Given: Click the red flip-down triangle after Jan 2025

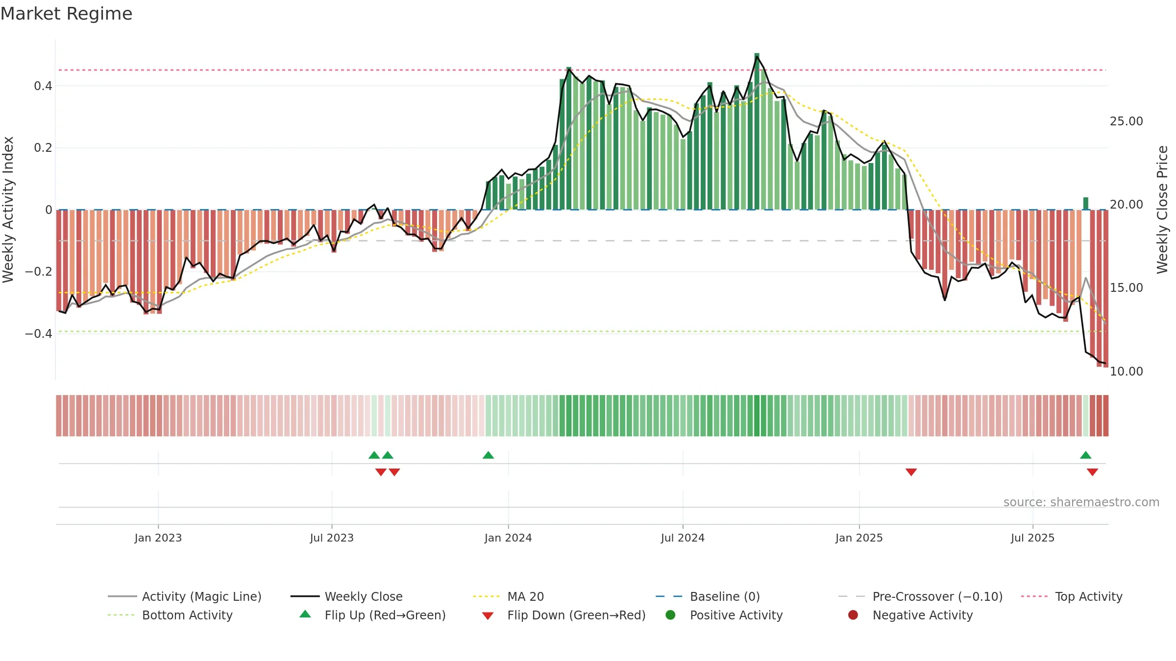Looking at the screenshot, I should 911,472.
